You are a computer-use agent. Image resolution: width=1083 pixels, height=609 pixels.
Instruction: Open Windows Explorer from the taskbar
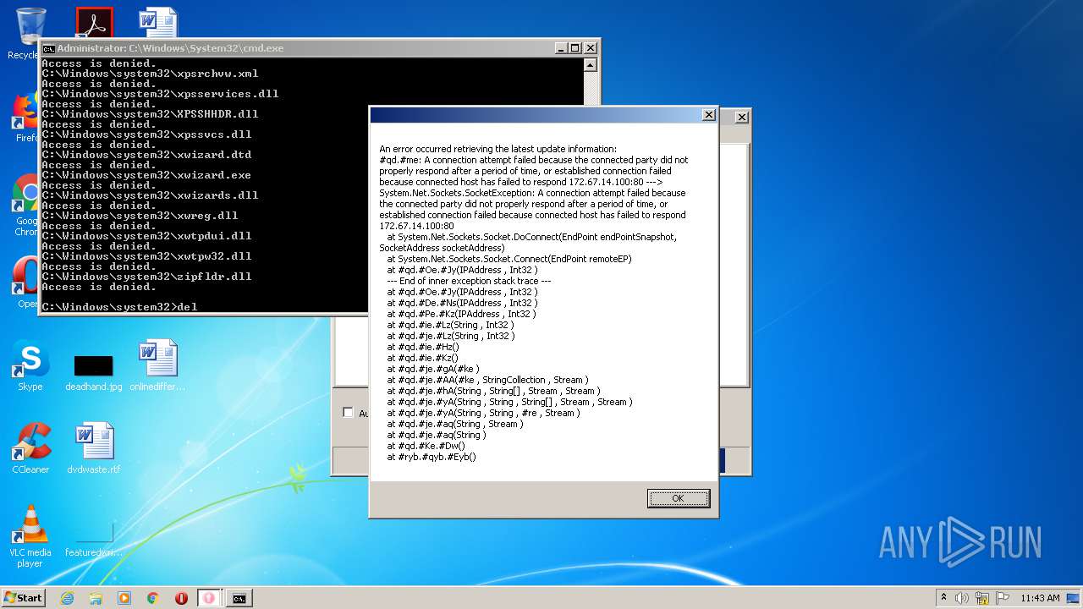coord(96,598)
